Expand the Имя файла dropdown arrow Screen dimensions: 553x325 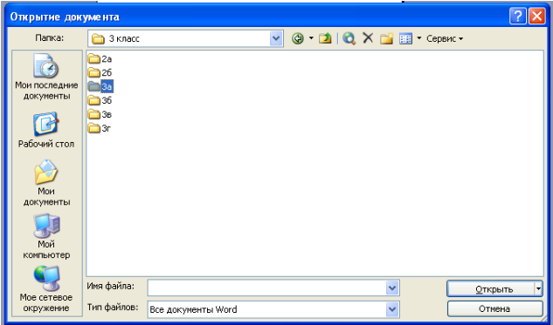pyautogui.click(x=392, y=288)
